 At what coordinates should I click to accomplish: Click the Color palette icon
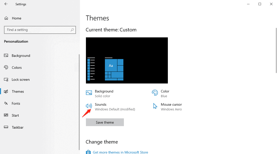(155, 93)
